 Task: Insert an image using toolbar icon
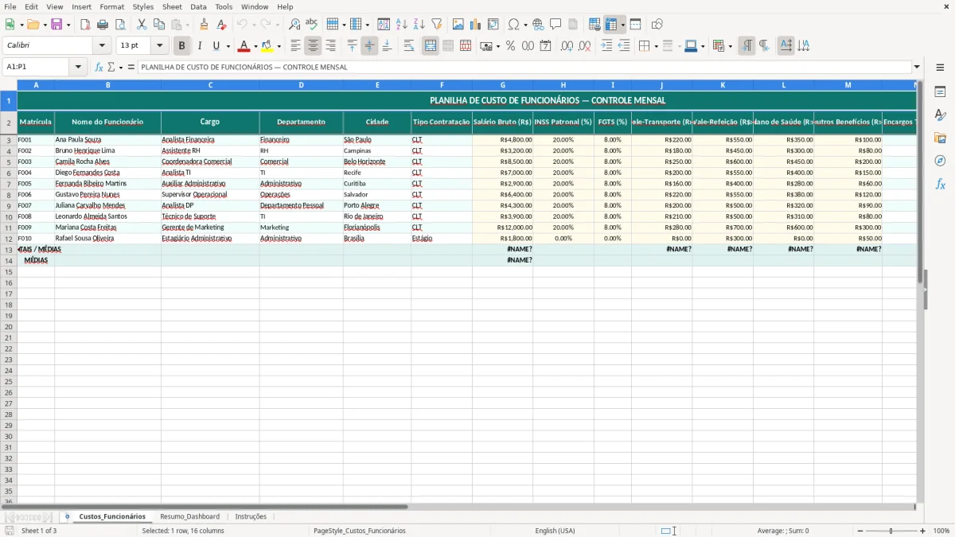(458, 25)
